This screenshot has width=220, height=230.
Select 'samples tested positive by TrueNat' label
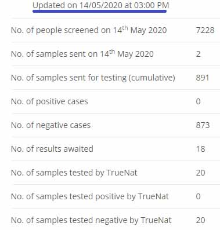coord(90,196)
